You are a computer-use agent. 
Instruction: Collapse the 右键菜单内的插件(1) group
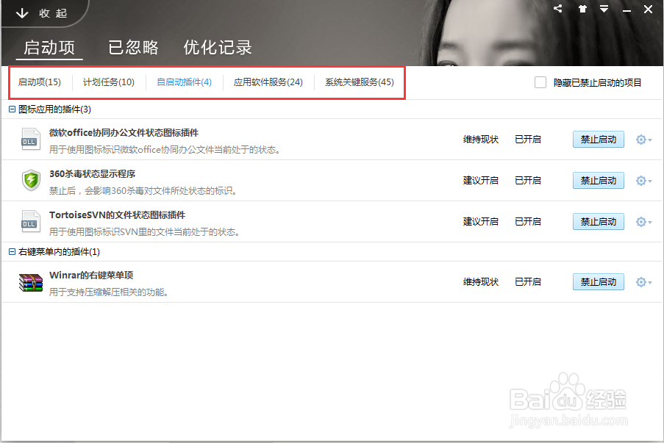click(x=12, y=252)
